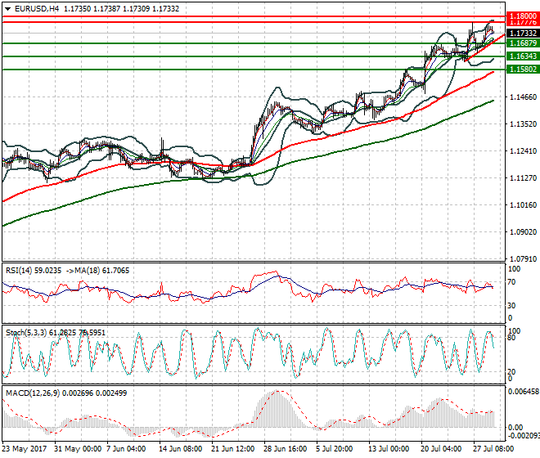540x458 pixels.
Task: Select the current price label 1.17332
Action: coord(523,33)
